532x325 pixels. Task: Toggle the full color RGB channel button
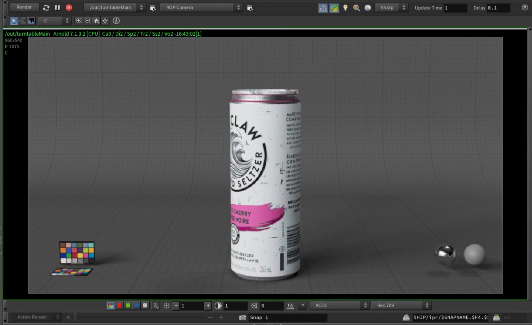click(x=110, y=305)
